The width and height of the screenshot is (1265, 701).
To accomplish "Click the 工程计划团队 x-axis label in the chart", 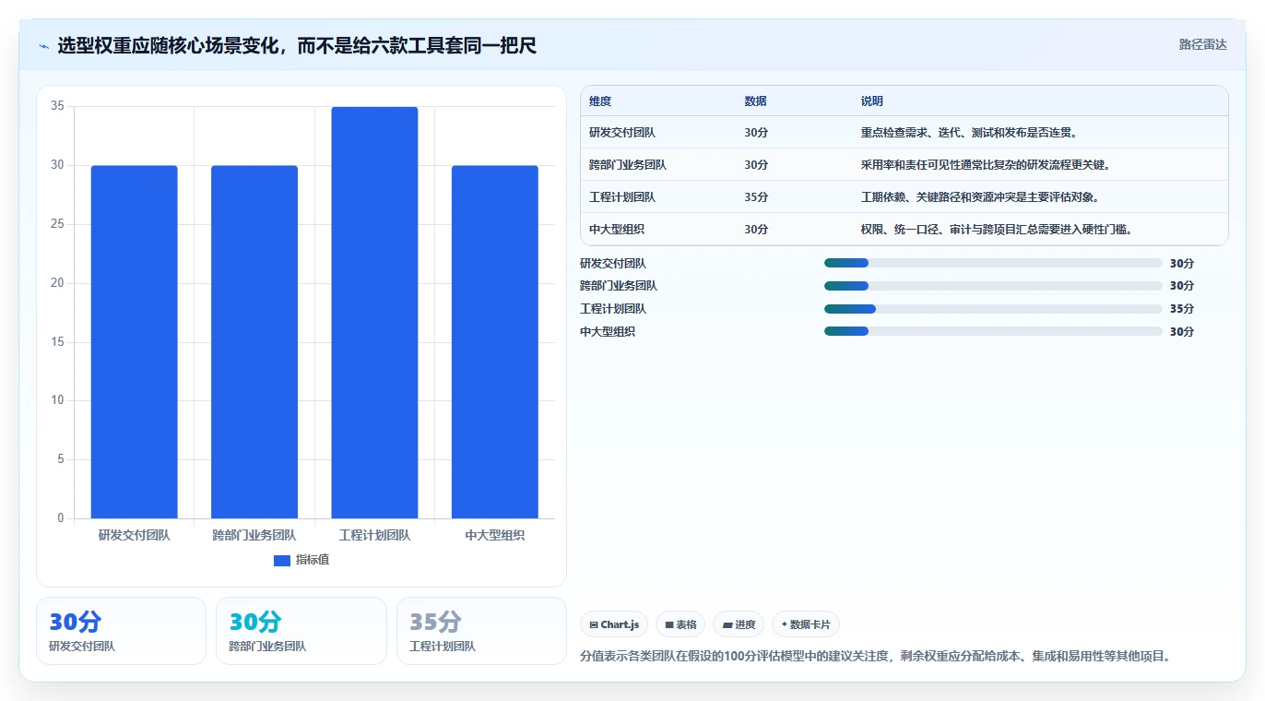I will tap(374, 535).
